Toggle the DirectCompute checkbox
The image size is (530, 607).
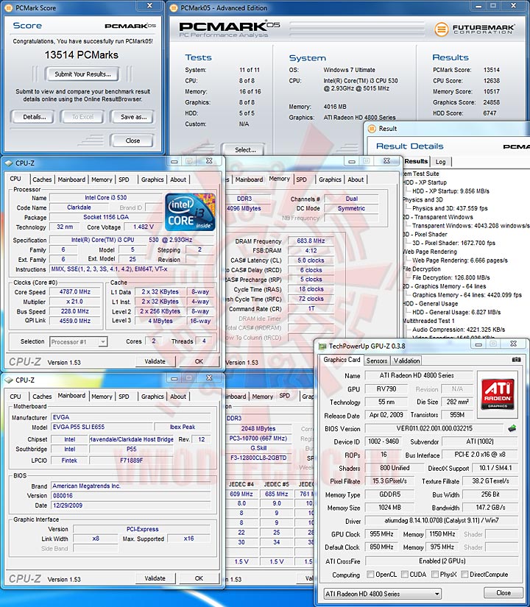[464, 574]
